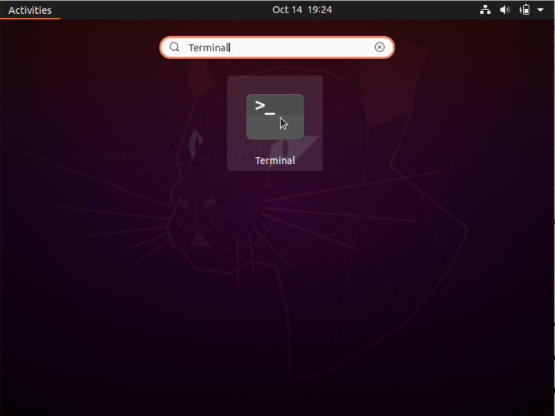Click the Activities button
This screenshot has width=555, height=416.
pyautogui.click(x=30, y=10)
